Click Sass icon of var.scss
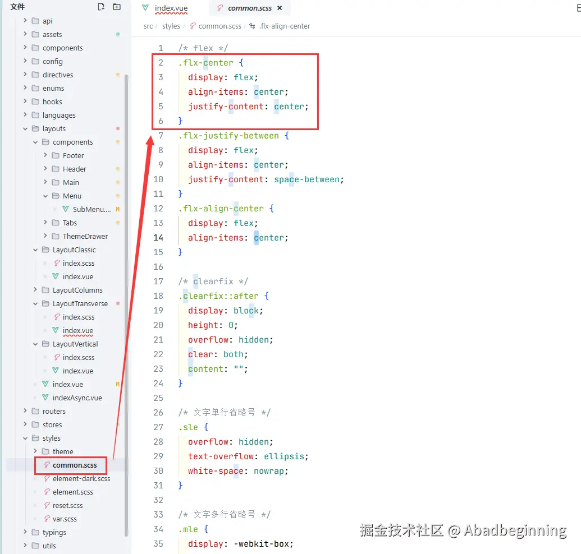Screen dimensions: 581x554 pos(47,519)
